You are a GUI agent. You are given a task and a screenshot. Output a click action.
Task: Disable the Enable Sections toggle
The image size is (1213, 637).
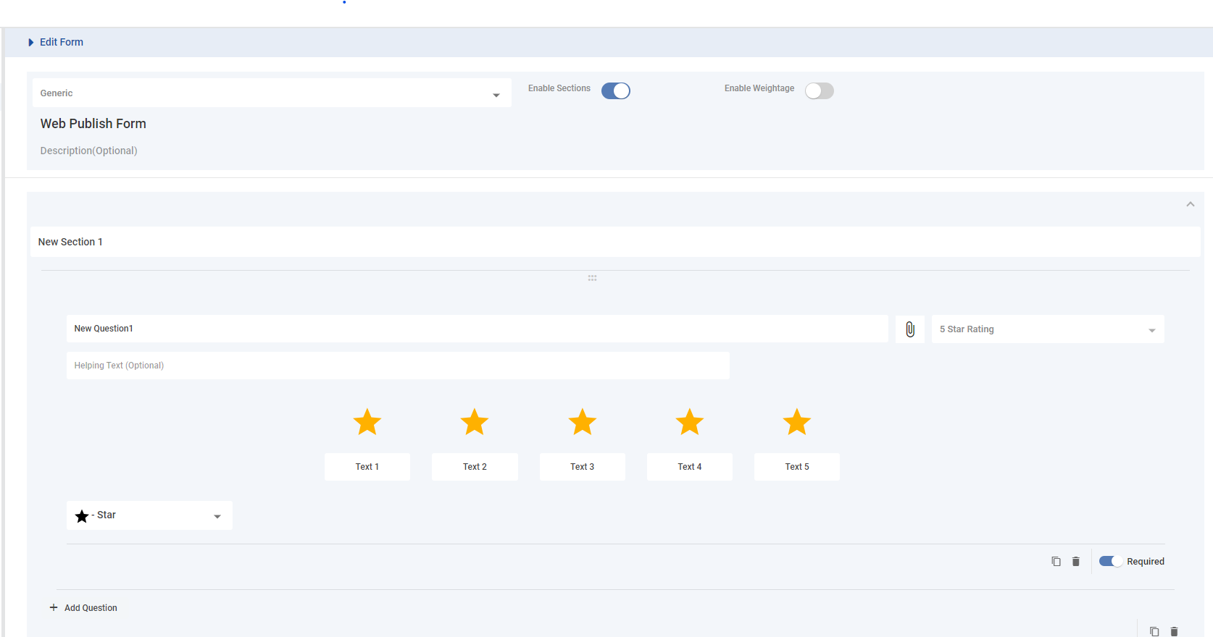tap(616, 90)
